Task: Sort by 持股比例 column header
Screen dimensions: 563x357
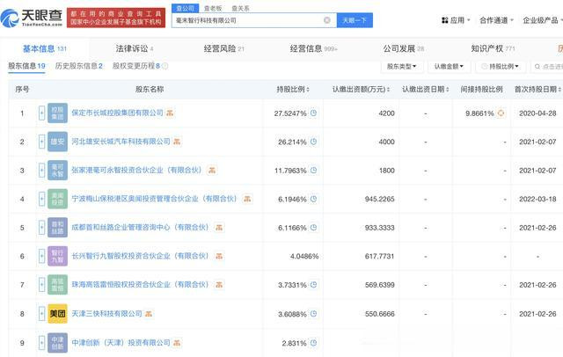Action: point(293,89)
